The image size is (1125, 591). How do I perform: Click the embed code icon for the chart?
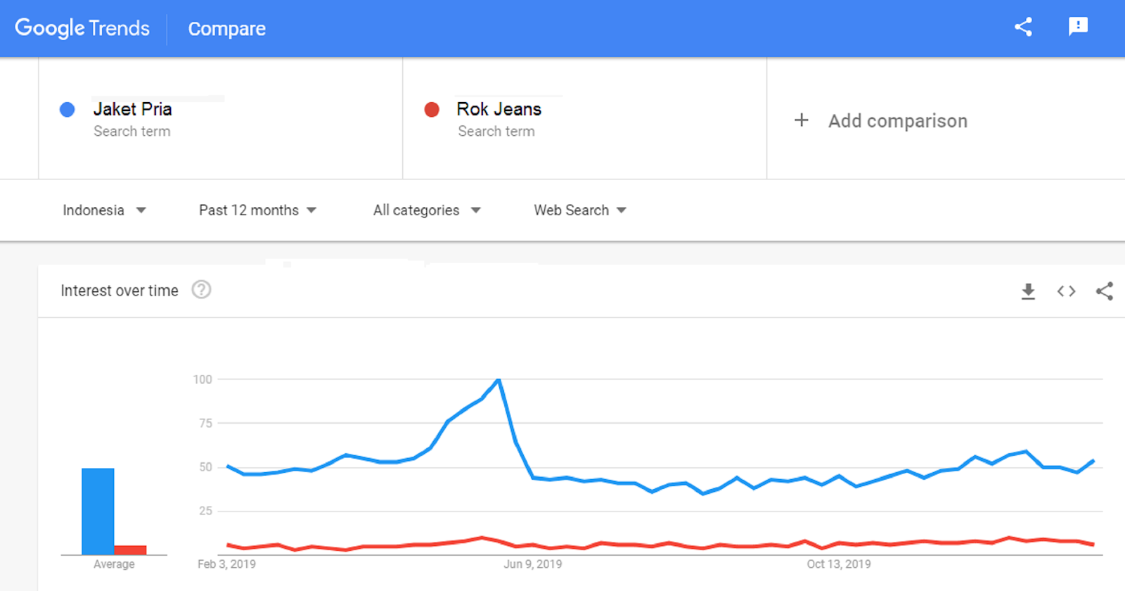click(1065, 291)
